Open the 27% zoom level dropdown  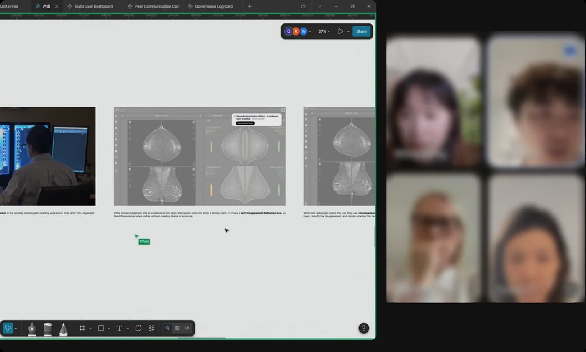pyautogui.click(x=324, y=31)
